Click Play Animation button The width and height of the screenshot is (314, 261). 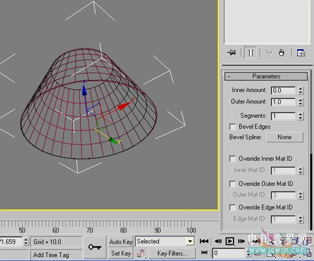tap(230, 241)
